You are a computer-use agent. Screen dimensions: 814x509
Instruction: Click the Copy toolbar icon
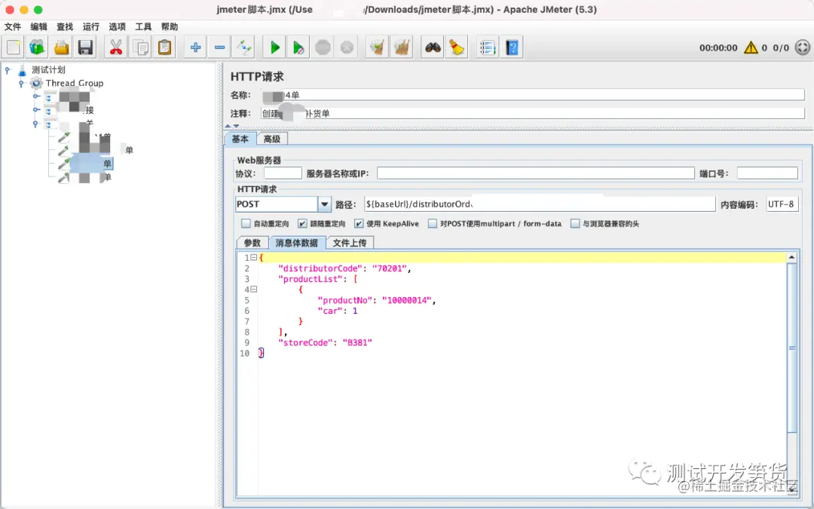(140, 48)
